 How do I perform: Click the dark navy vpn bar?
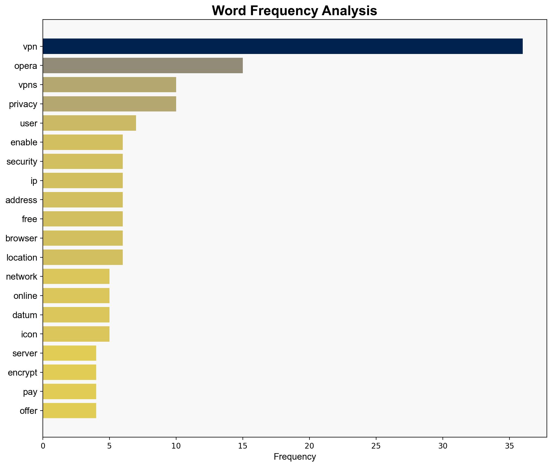pyautogui.click(x=282, y=46)
